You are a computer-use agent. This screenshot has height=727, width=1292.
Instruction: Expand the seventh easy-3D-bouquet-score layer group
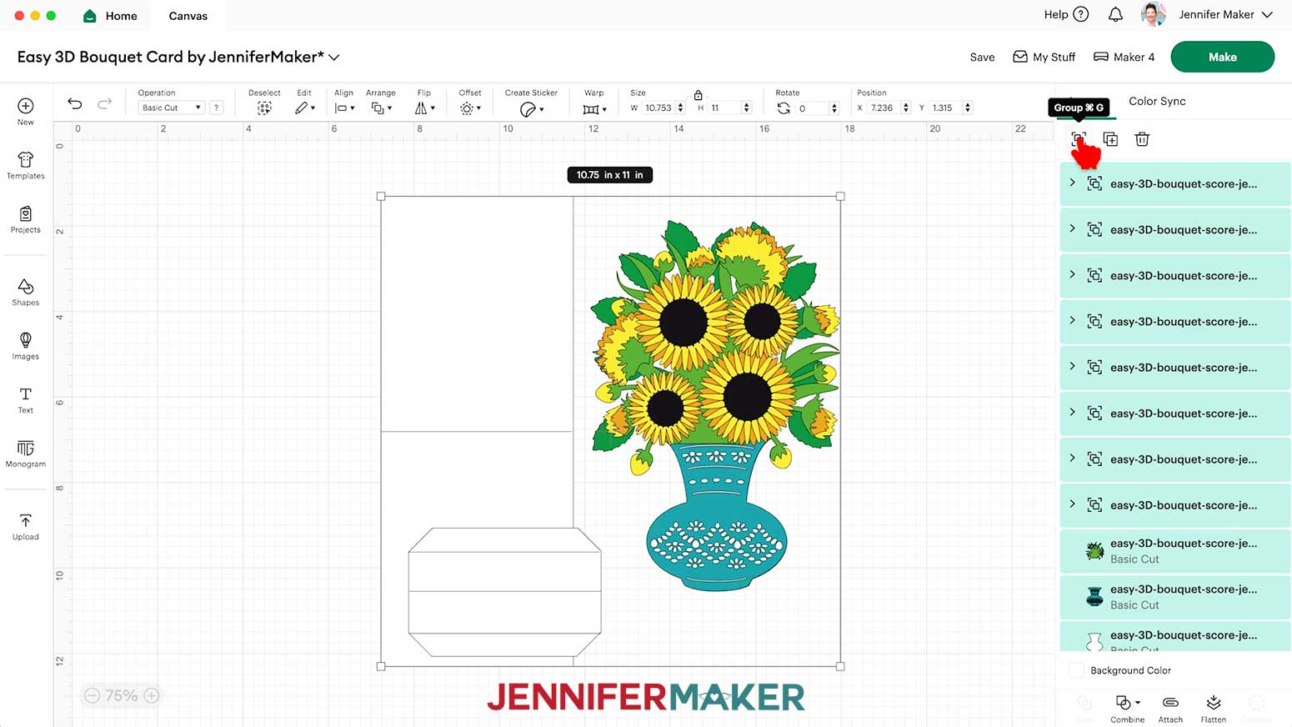pos(1073,458)
